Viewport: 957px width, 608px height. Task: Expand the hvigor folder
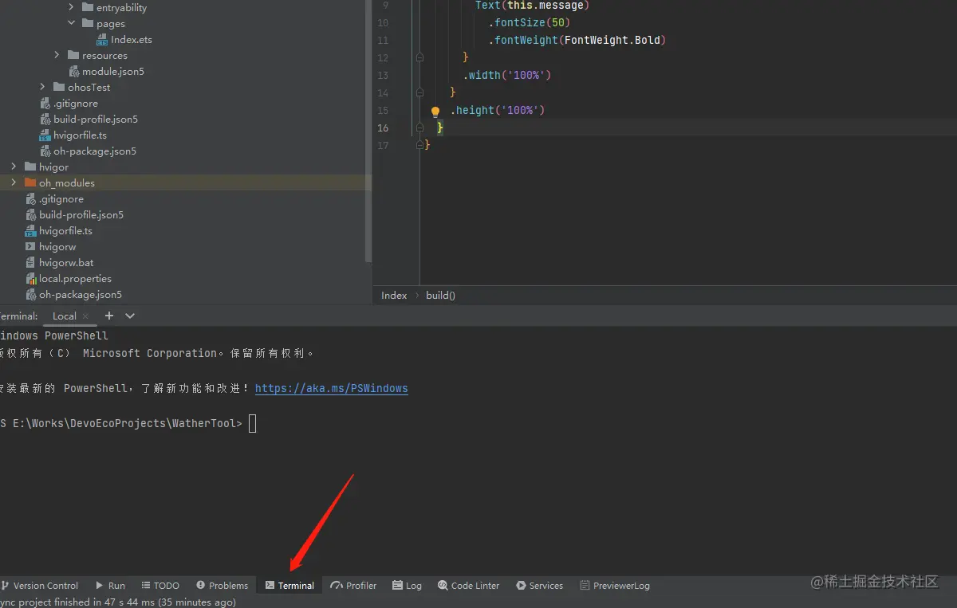(14, 167)
